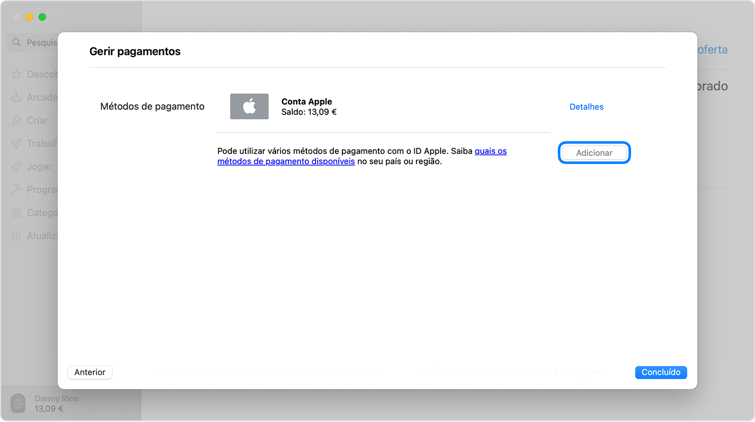Click the hammer icon in the sidebar

(17, 189)
